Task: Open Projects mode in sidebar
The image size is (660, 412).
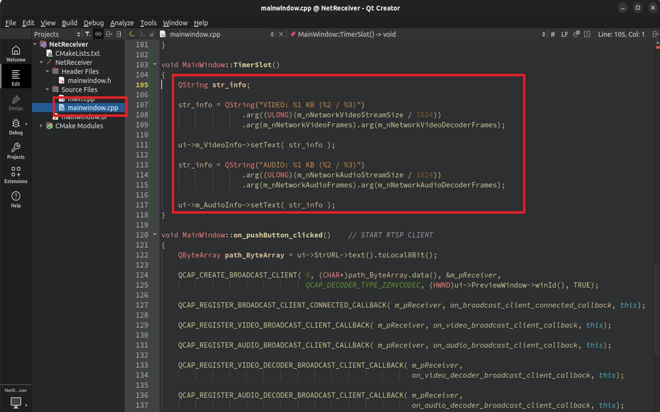Action: [15, 151]
